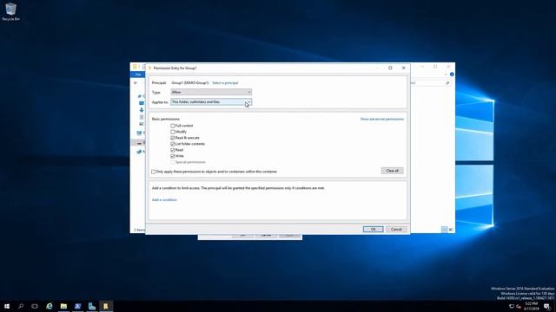556x312 pixels.
Task: Open the network tray icon
Action: coord(512,306)
